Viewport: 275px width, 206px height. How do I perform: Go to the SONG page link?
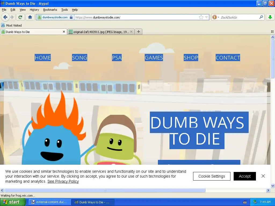(x=79, y=58)
